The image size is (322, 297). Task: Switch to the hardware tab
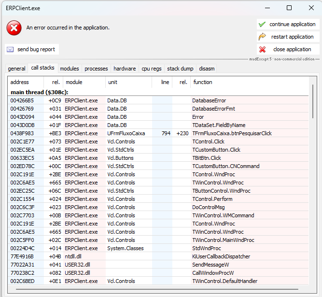(x=125, y=69)
